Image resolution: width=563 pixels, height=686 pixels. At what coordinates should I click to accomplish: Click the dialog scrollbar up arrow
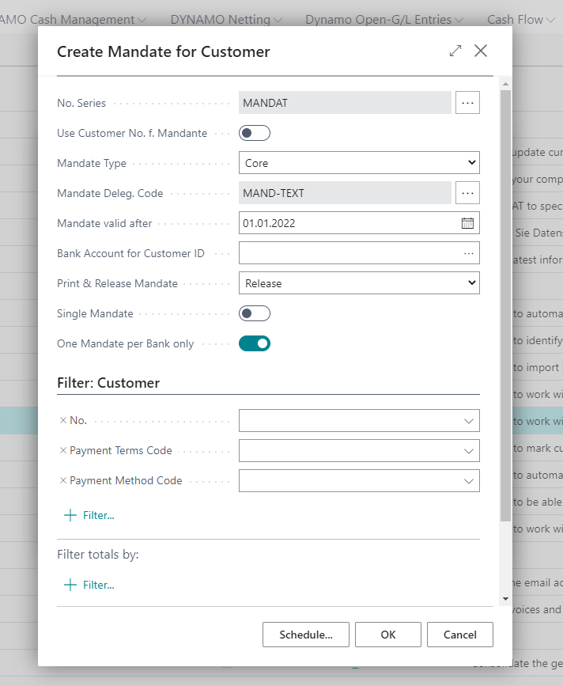(506, 84)
